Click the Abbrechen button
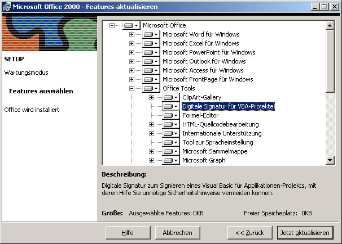342x244 pixels. pyautogui.click(x=178, y=233)
